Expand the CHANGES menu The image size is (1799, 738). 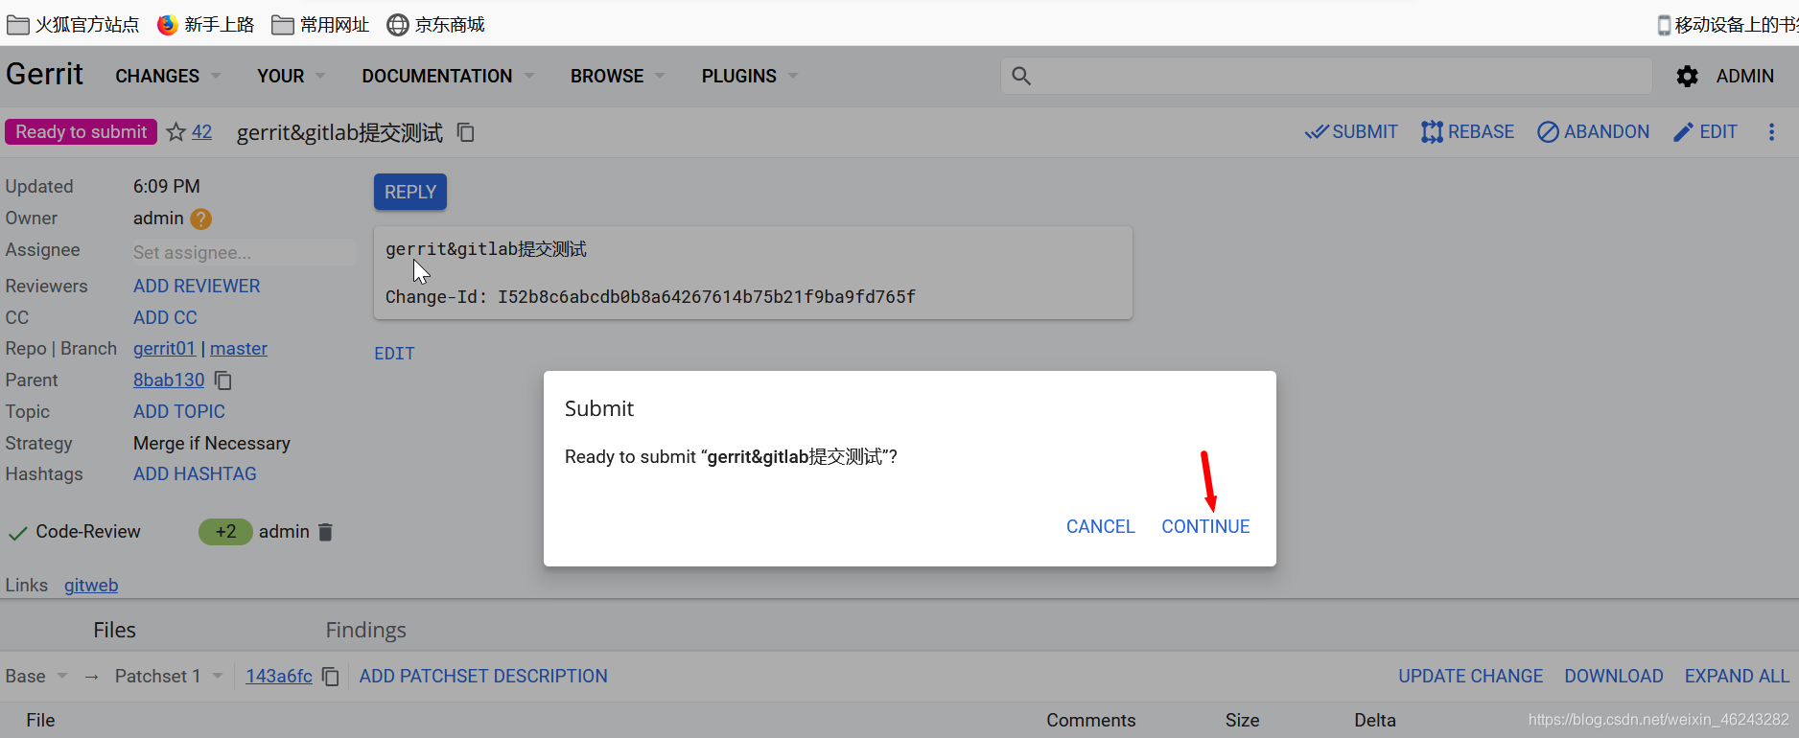pos(168,76)
